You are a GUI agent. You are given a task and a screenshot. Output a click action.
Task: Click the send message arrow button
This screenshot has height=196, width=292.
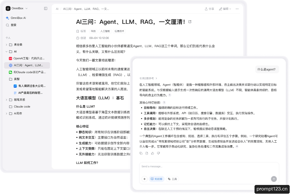274,179
